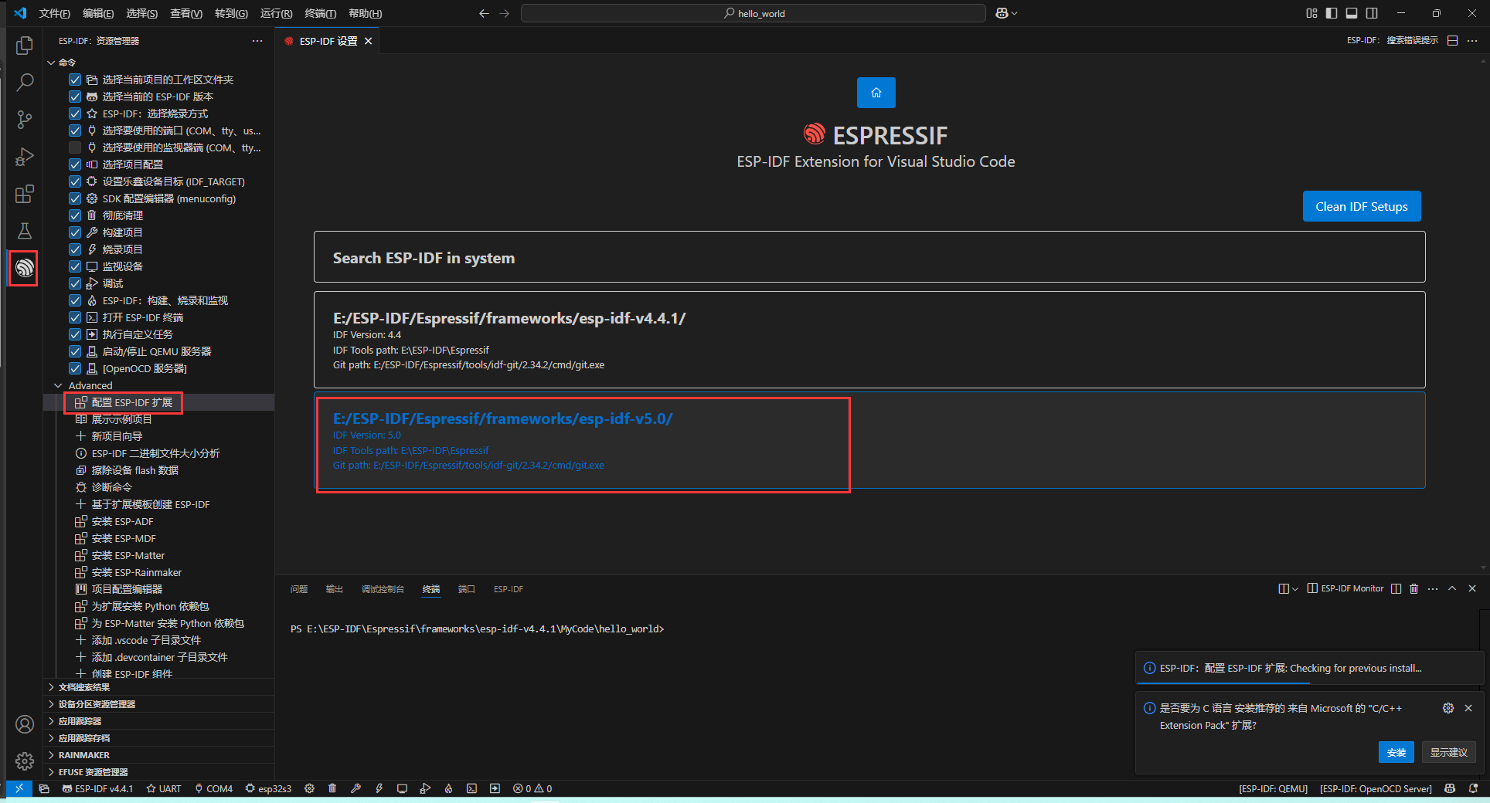Screen dimensions: 1490x803
Task: Toggle primary sidebar layout icon in title bar
Action: pos(1332,13)
